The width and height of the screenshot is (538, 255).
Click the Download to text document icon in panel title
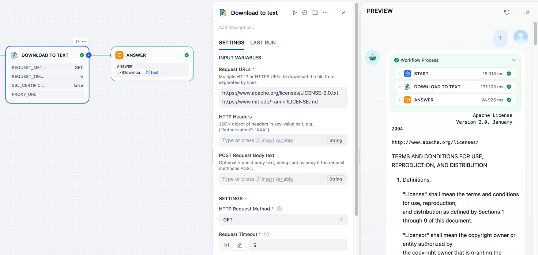pos(223,13)
